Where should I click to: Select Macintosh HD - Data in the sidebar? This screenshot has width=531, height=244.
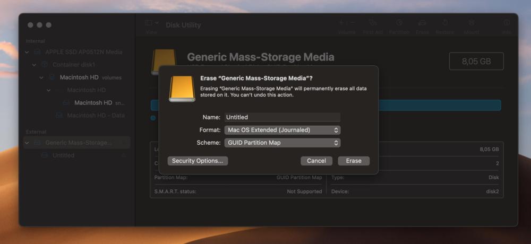(x=96, y=116)
